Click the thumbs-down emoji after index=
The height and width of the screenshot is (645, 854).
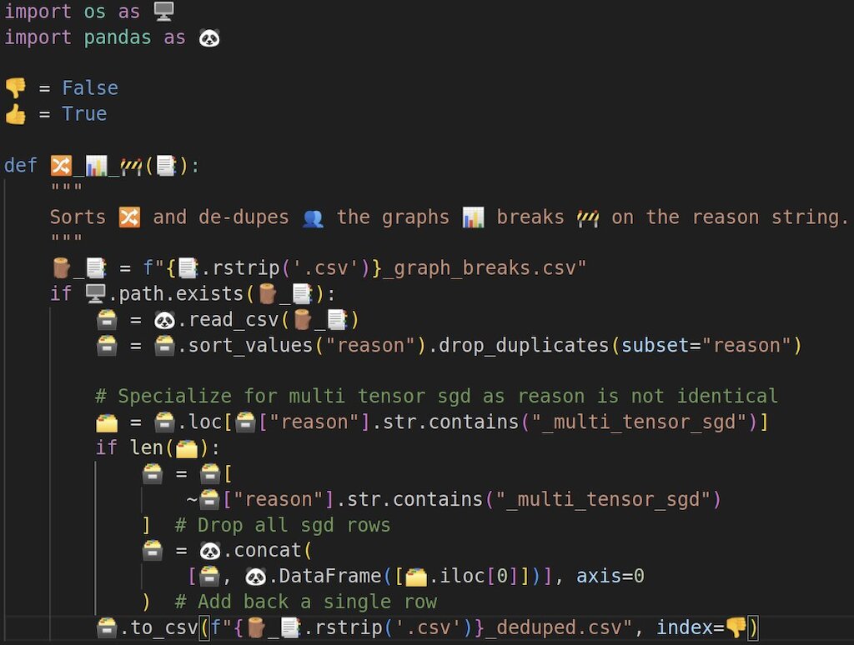pyautogui.click(x=736, y=627)
